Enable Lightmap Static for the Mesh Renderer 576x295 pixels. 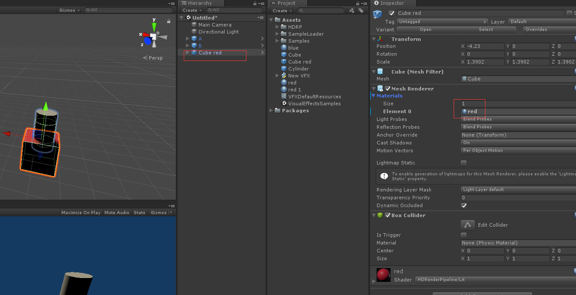[463, 162]
